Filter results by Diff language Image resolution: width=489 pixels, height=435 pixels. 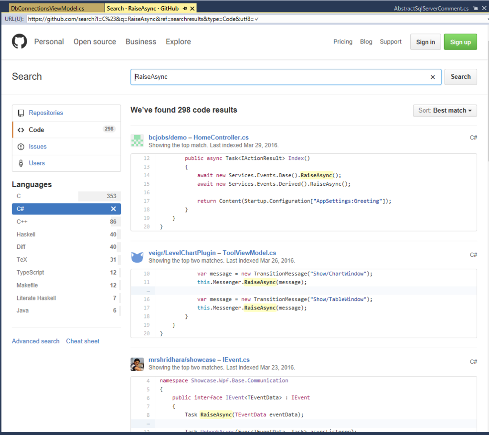tap(66, 247)
